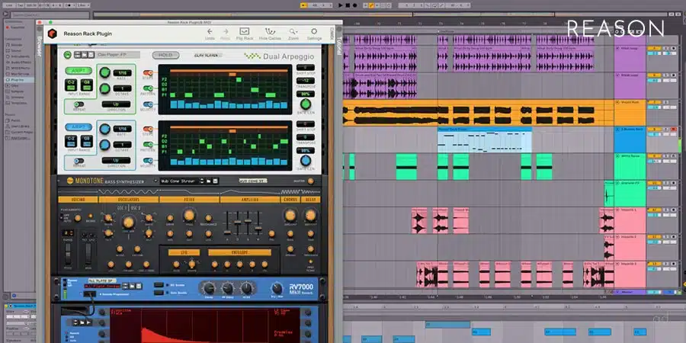Image resolution: width=686 pixels, height=343 pixels.
Task: Open ARP 2 Rate 1/16 selector
Action: (123, 129)
